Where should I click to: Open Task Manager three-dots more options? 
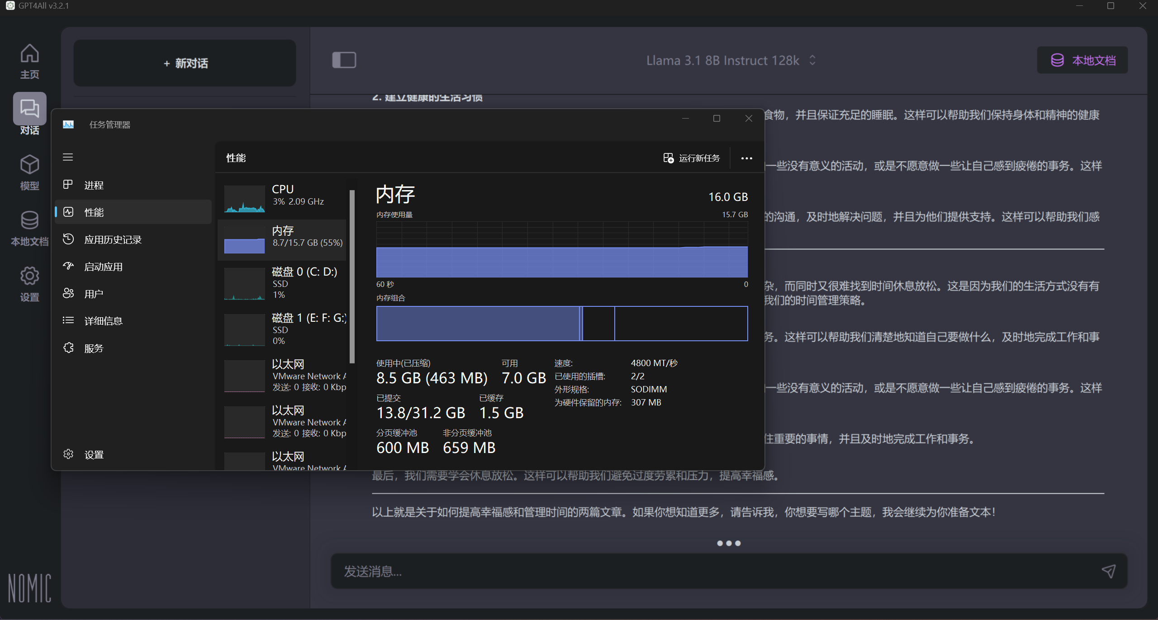point(746,158)
